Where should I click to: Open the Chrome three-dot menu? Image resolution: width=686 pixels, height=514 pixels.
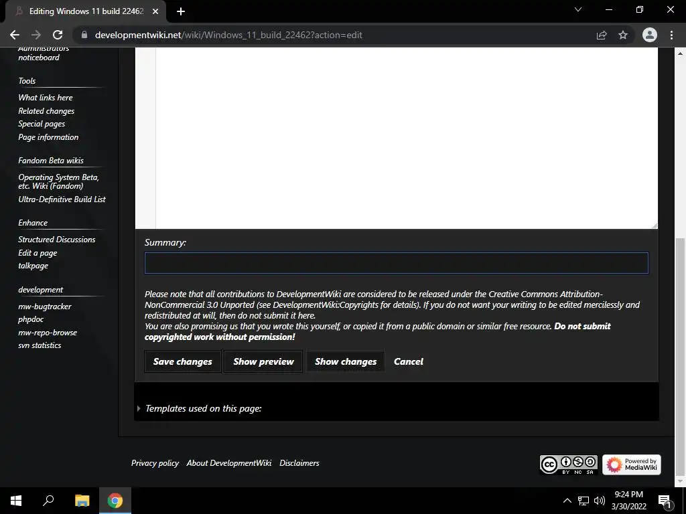671,35
